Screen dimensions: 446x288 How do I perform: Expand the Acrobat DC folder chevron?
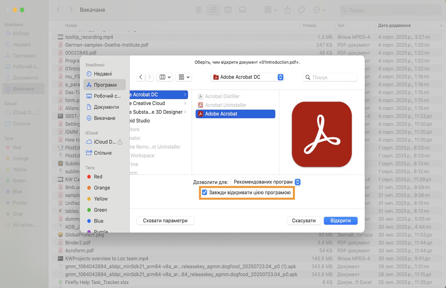[x=185, y=95]
